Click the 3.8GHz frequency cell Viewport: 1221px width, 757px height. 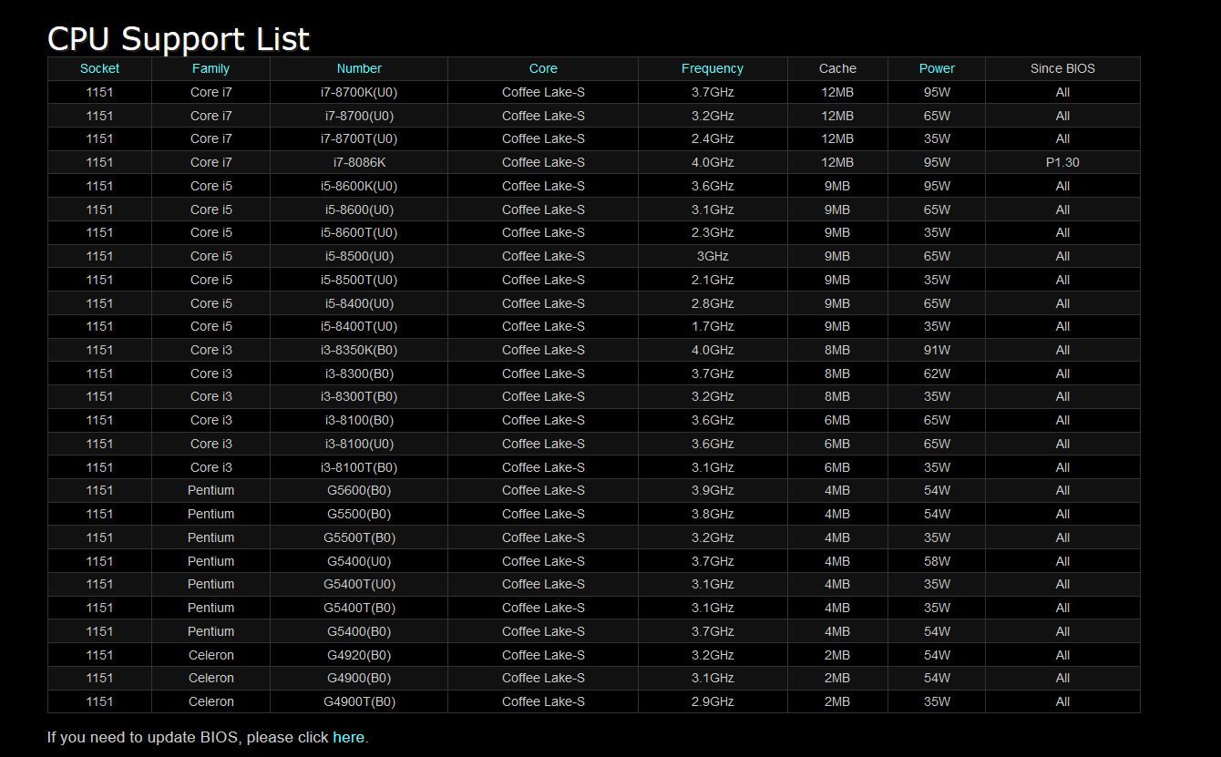[x=713, y=514]
